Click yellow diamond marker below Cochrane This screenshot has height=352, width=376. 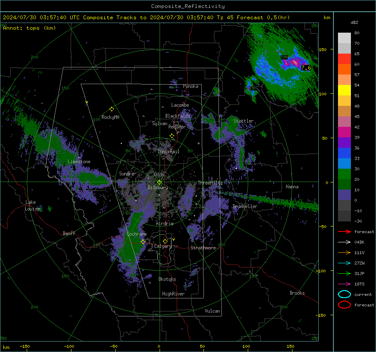(143, 242)
